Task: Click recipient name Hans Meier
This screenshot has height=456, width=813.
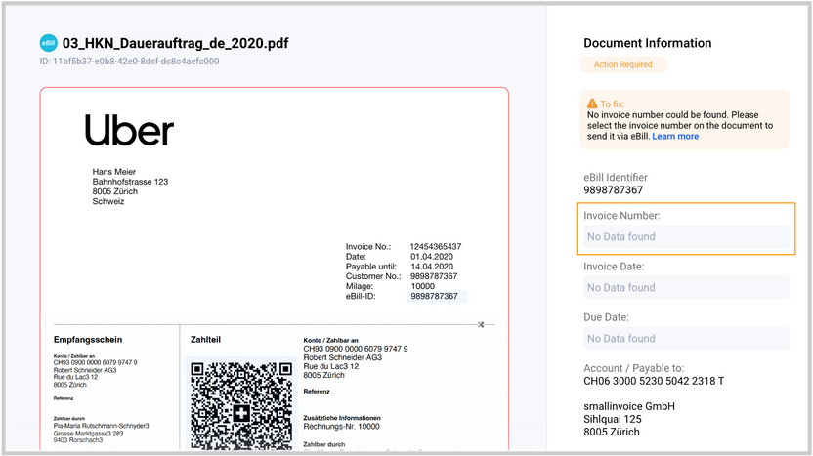Action: [x=114, y=172]
